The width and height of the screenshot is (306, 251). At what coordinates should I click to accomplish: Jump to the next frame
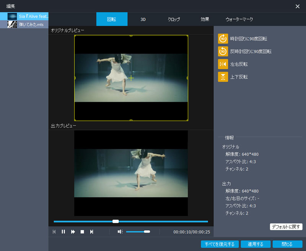point(91,231)
